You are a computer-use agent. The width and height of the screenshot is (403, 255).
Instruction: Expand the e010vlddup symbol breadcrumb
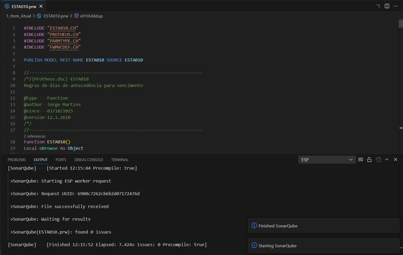point(91,16)
